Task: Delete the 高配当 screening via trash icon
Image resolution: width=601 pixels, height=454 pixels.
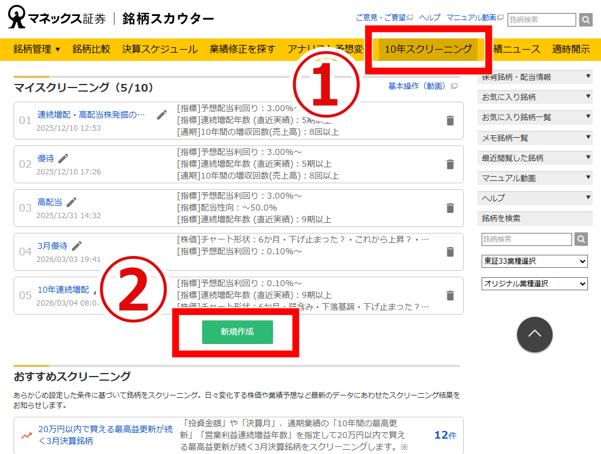Action: click(450, 208)
